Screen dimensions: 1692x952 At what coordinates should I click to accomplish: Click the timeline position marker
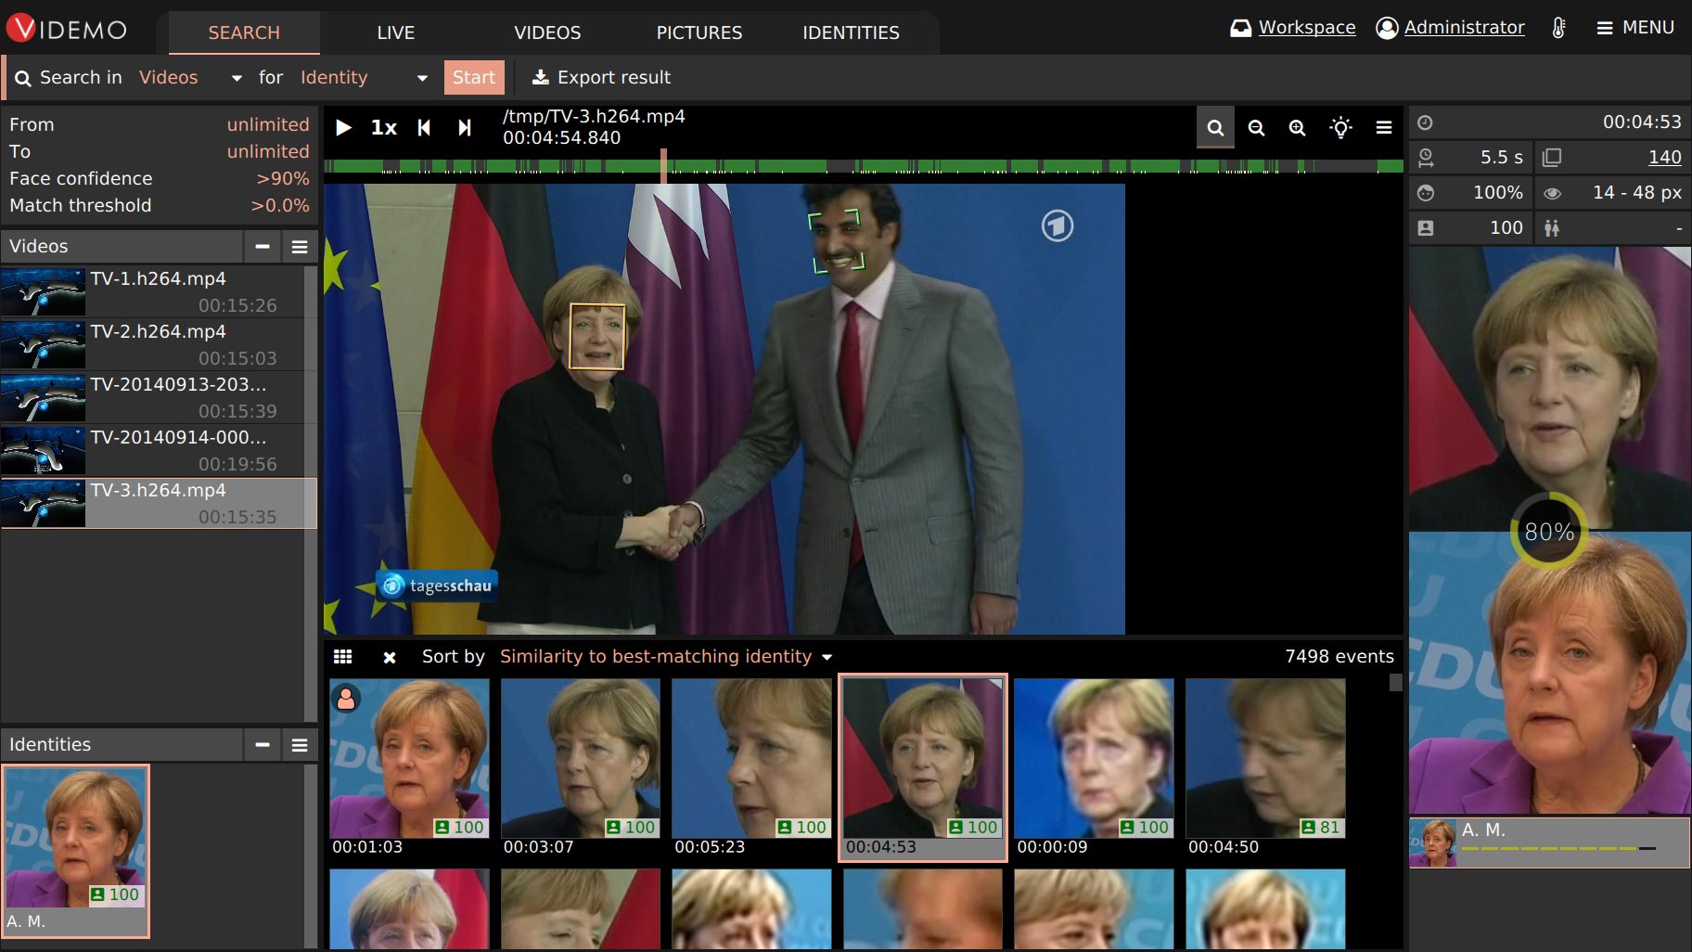pyautogui.click(x=663, y=165)
